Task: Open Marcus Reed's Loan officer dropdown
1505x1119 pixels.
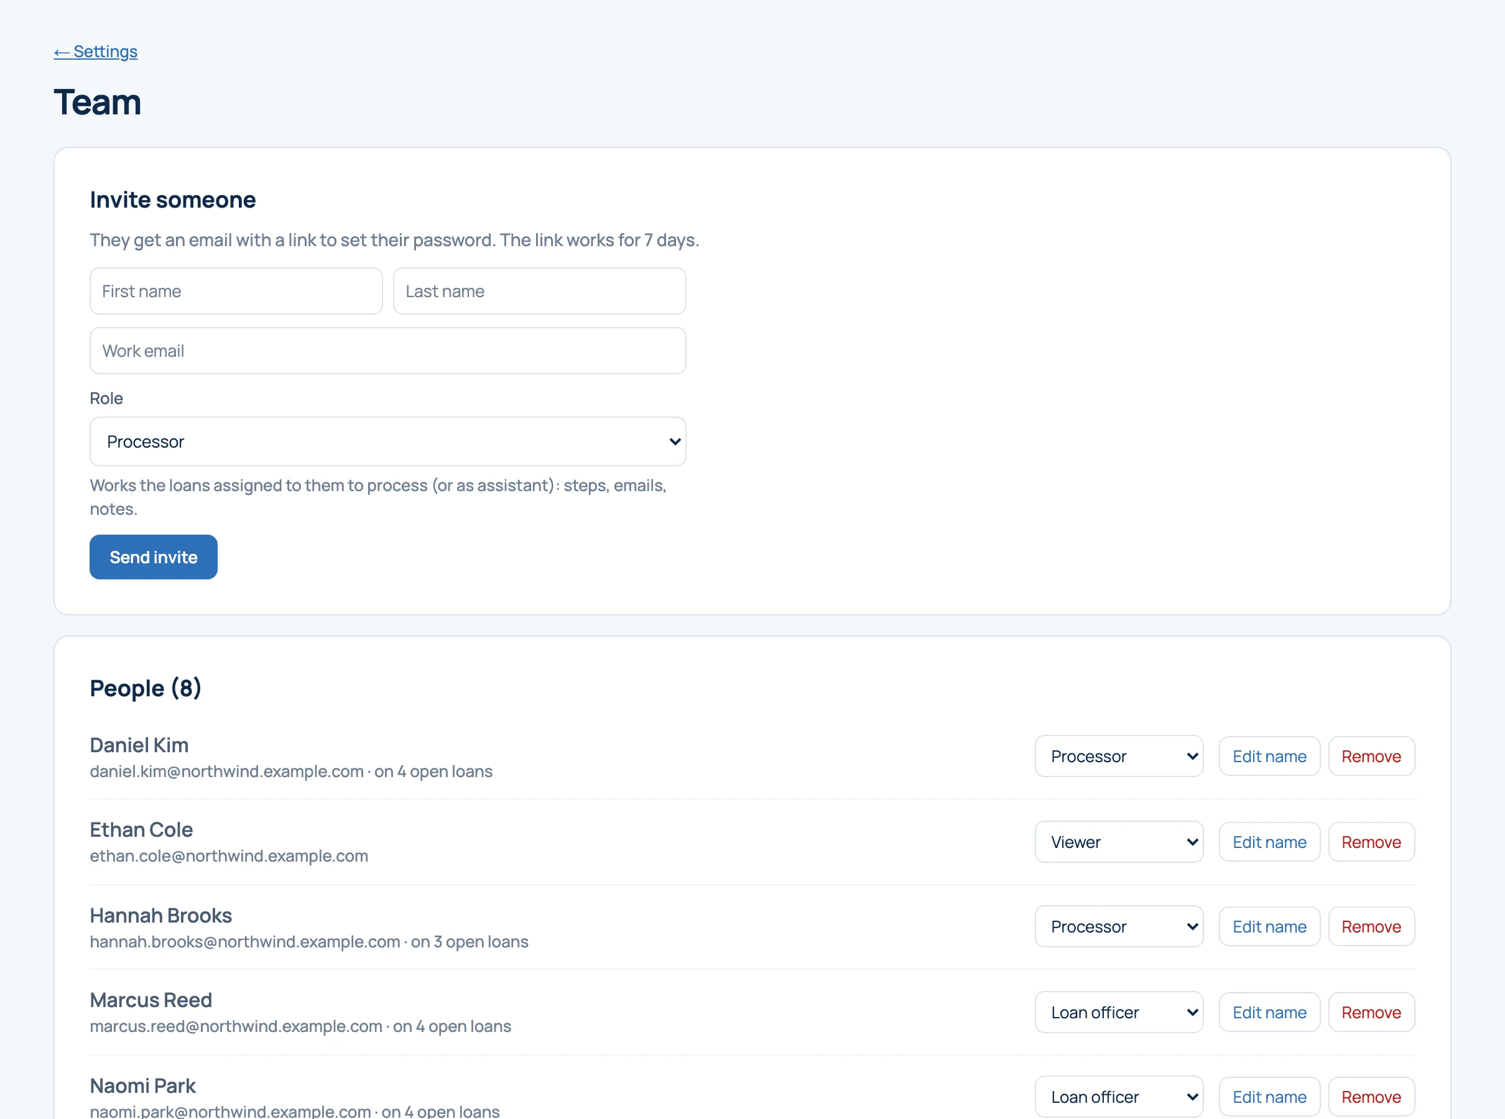Action: click(1119, 1013)
